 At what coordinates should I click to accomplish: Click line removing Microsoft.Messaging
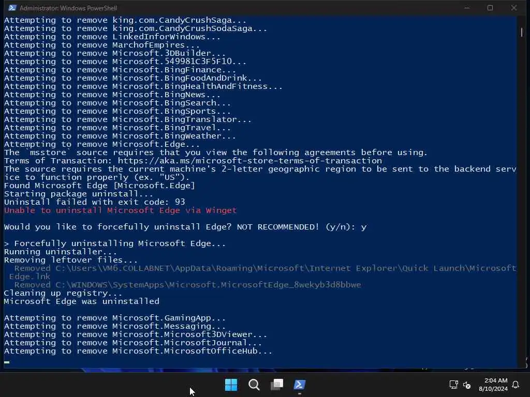115,326
